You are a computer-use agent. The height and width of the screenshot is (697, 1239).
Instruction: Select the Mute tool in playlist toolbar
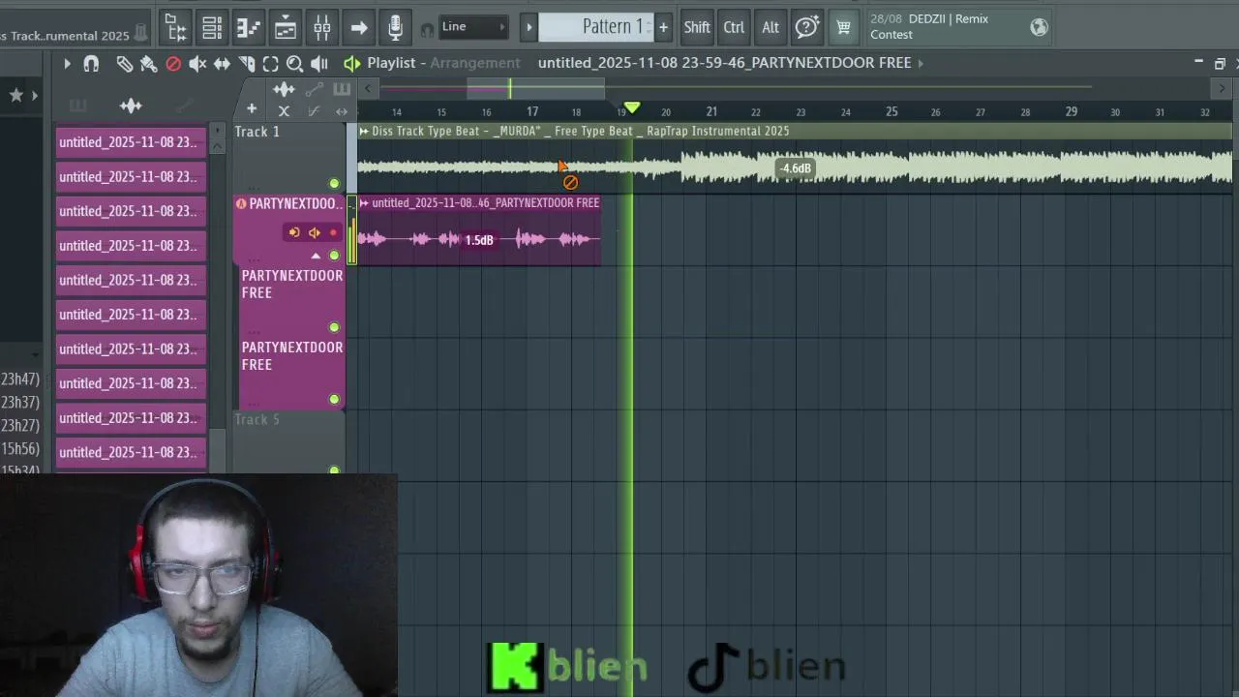197,64
